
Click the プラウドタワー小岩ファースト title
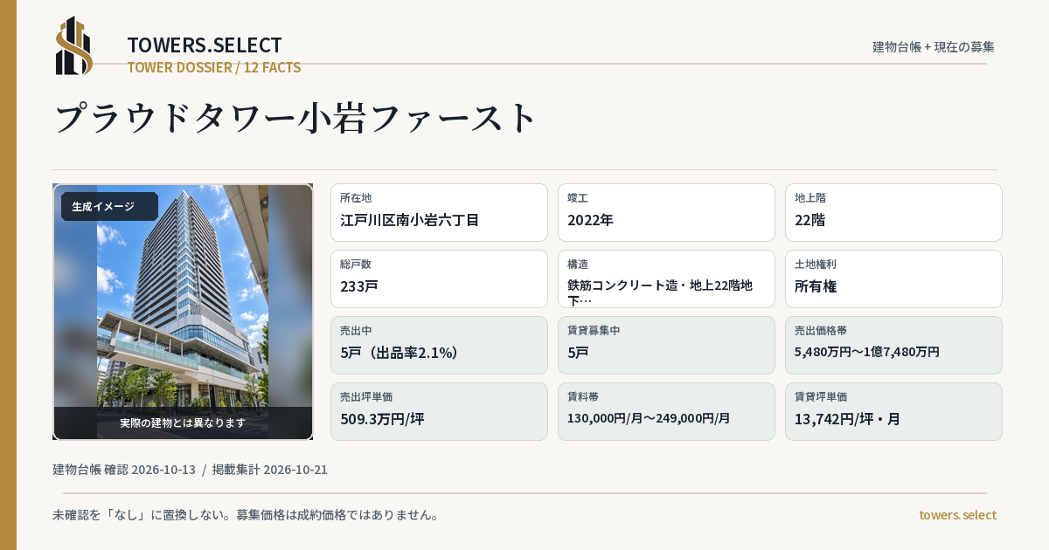(295, 117)
